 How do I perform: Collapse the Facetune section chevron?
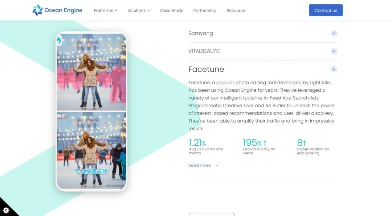tap(334, 69)
